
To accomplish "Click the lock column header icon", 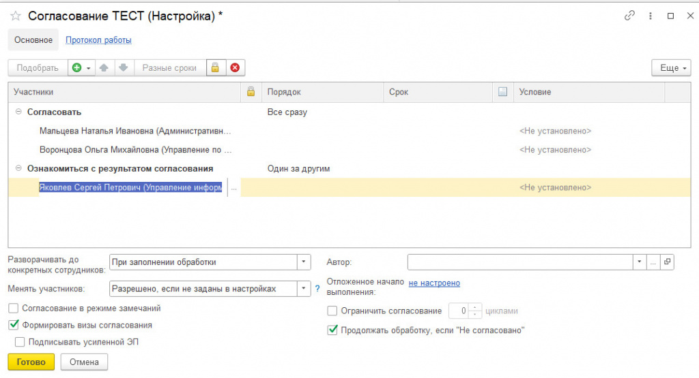I will pos(251,92).
